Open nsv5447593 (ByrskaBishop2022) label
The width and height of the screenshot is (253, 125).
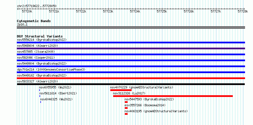tap(149, 99)
